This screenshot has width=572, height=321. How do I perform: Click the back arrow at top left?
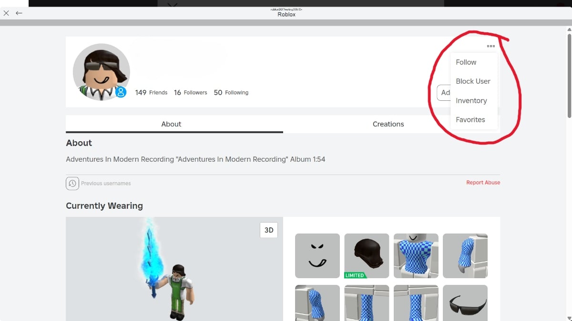point(19,13)
